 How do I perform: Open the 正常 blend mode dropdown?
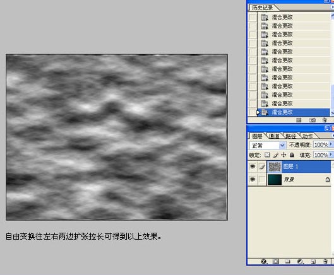(267, 145)
